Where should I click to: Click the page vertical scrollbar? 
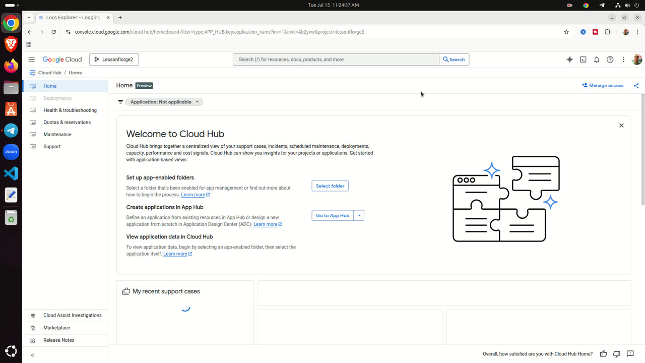pos(642,149)
